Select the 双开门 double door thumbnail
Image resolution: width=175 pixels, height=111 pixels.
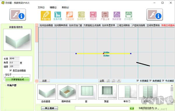coord(148,92)
